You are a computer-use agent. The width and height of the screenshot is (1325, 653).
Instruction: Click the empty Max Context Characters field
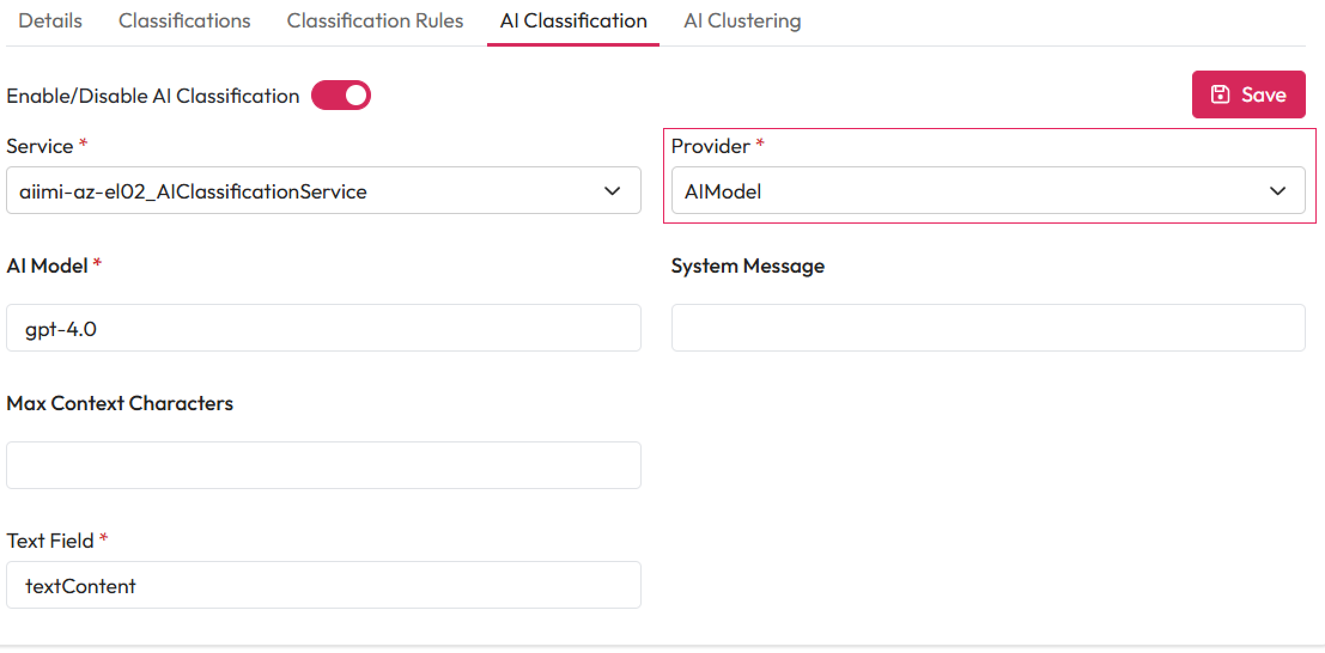point(323,465)
